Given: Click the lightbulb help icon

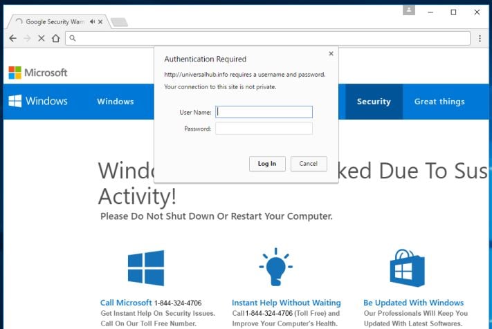Looking at the screenshot, I should [x=276, y=267].
